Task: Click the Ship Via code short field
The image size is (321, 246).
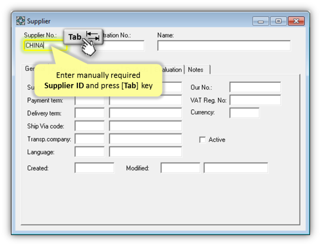Action: [90, 126]
